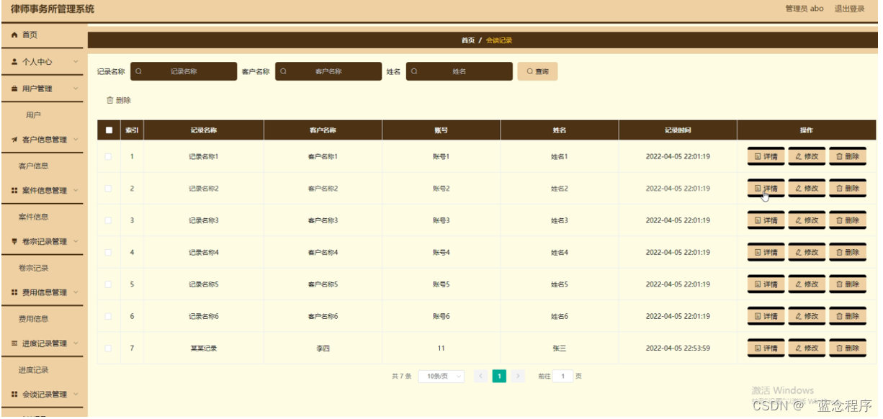Click cell 张三 in the table
The image size is (883, 419).
(x=560, y=348)
